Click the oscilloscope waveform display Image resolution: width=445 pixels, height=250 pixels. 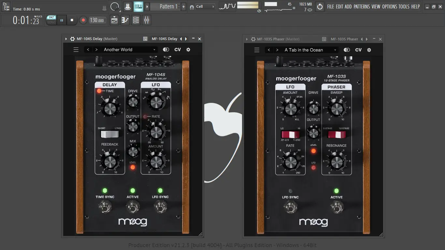coord(227,7)
